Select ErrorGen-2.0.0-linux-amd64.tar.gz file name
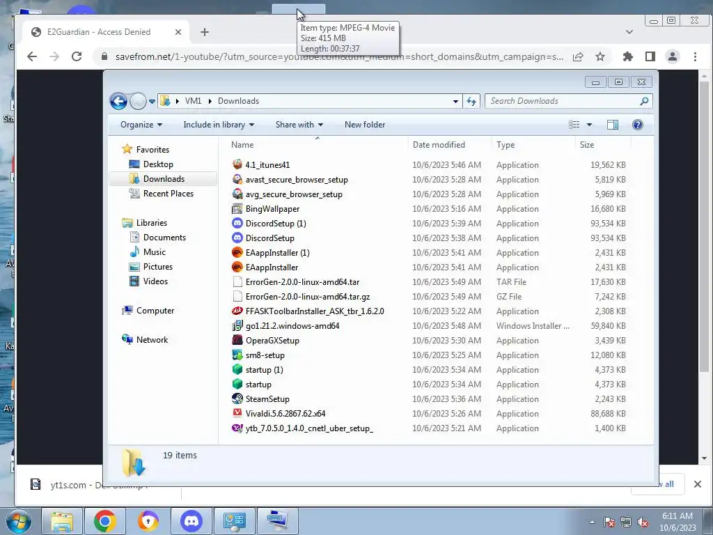This screenshot has height=535, width=713. 307,297
